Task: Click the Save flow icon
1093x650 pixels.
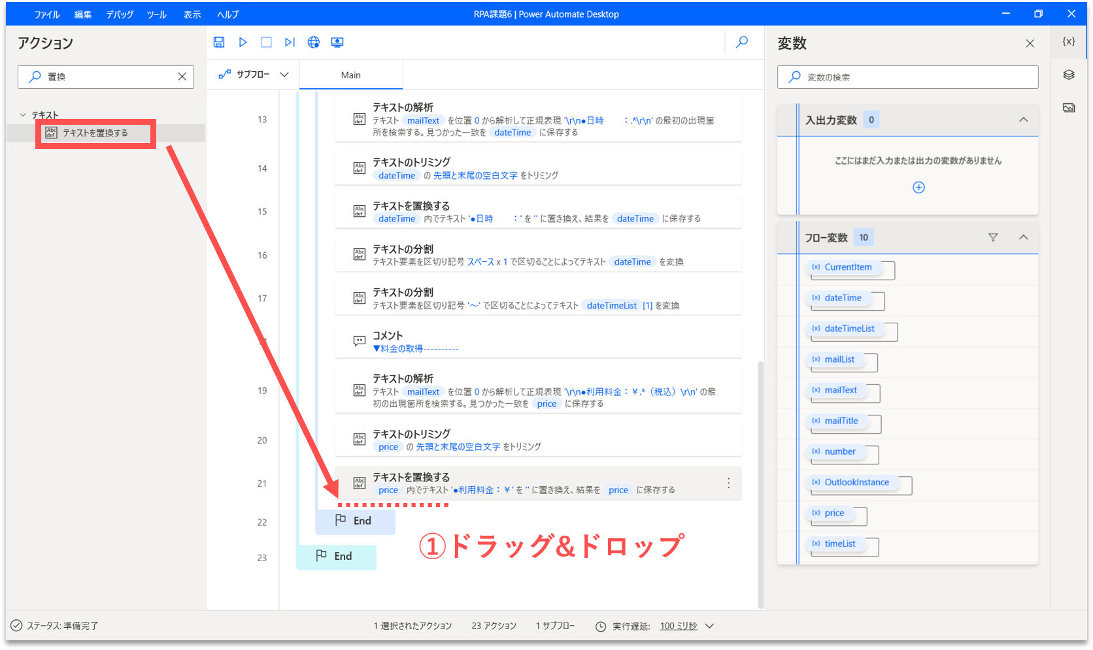Action: [219, 42]
